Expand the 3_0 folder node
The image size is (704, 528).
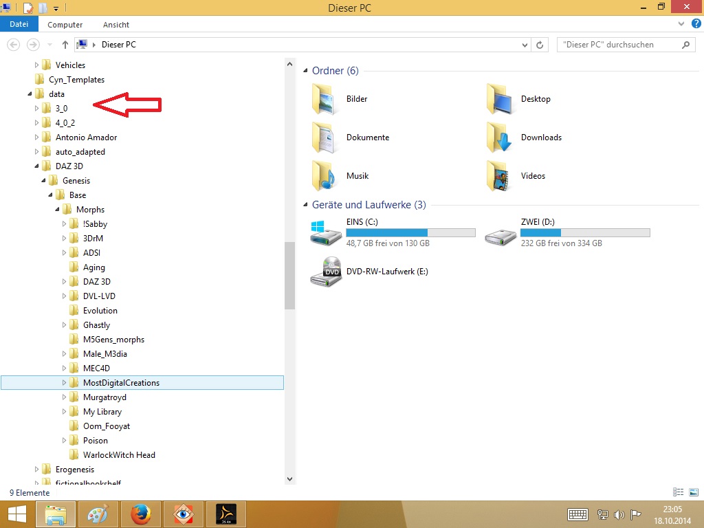tap(37, 108)
